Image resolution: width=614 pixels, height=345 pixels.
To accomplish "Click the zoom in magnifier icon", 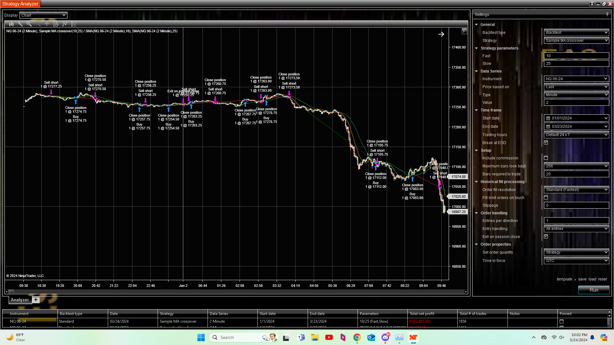I will (x=29, y=24).
